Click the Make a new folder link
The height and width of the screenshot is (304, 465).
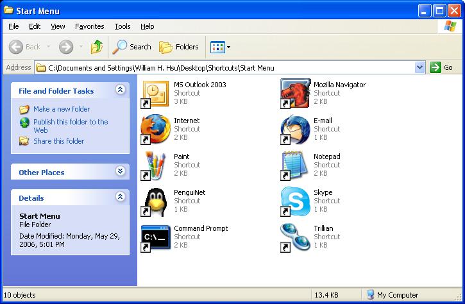[x=62, y=109]
